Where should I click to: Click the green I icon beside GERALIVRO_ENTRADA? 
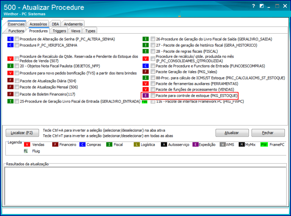tap(11, 101)
